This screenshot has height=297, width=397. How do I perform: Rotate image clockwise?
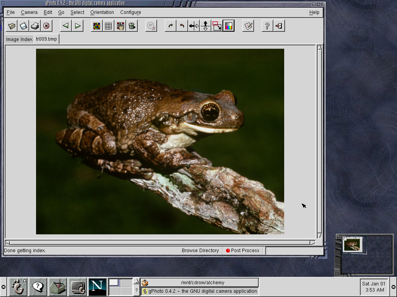(170, 26)
